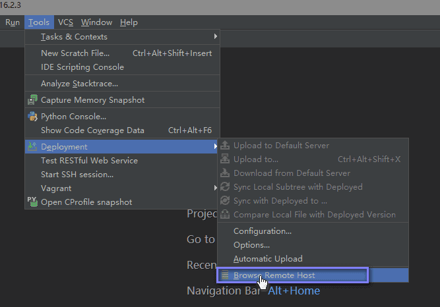Select Test RESTful Web Service

pyautogui.click(x=89, y=160)
